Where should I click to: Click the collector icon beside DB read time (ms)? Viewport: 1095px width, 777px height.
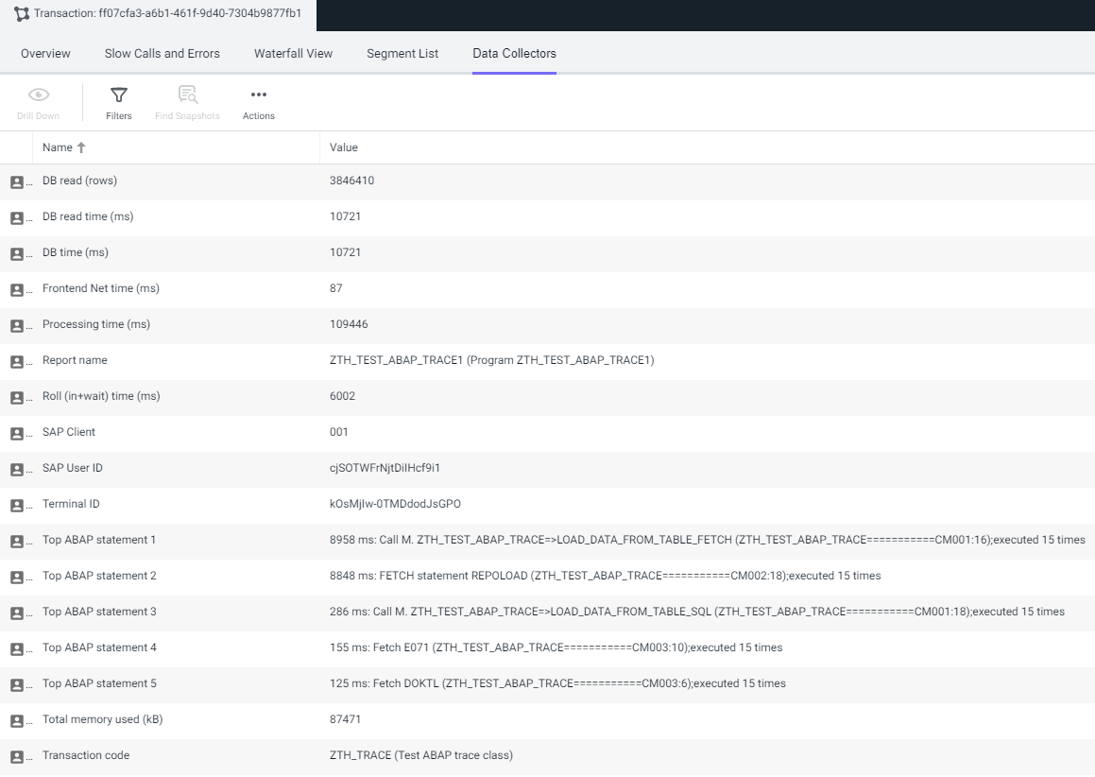click(17, 218)
